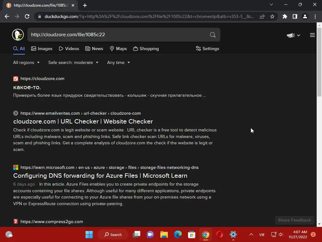Launch Opera from the taskbar
This screenshot has width=322, height=242.
click(219, 234)
